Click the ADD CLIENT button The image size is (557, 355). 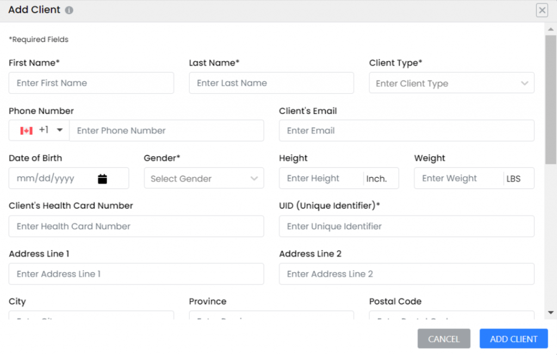click(x=513, y=338)
